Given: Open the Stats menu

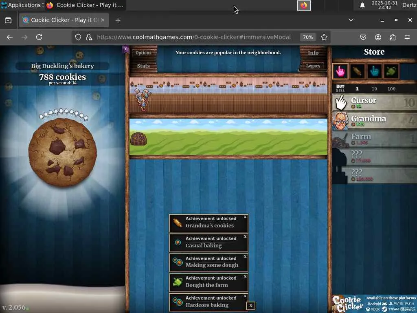Looking at the screenshot, I should 143,66.
